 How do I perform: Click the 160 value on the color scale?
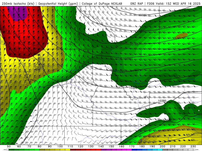[x=121, y=146]
